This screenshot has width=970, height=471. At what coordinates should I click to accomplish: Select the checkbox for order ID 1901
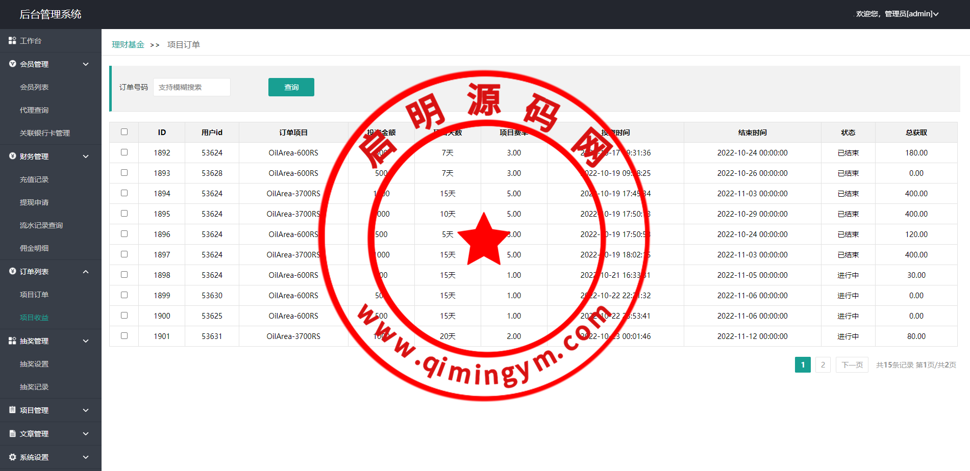click(x=124, y=336)
